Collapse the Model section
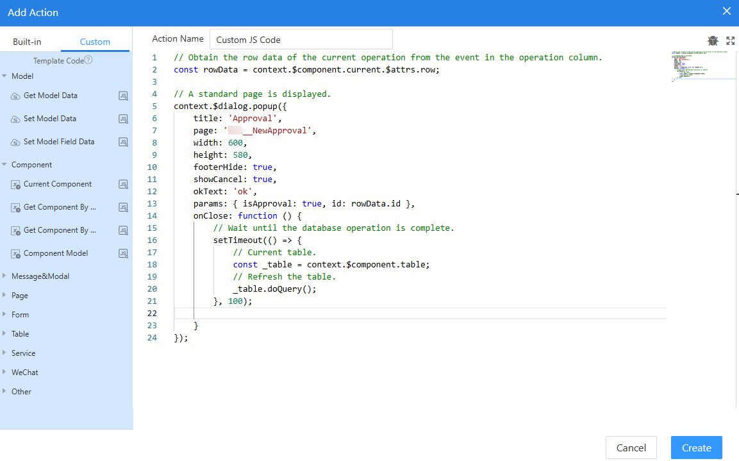The height and width of the screenshot is (461, 739). pyautogui.click(x=4, y=76)
